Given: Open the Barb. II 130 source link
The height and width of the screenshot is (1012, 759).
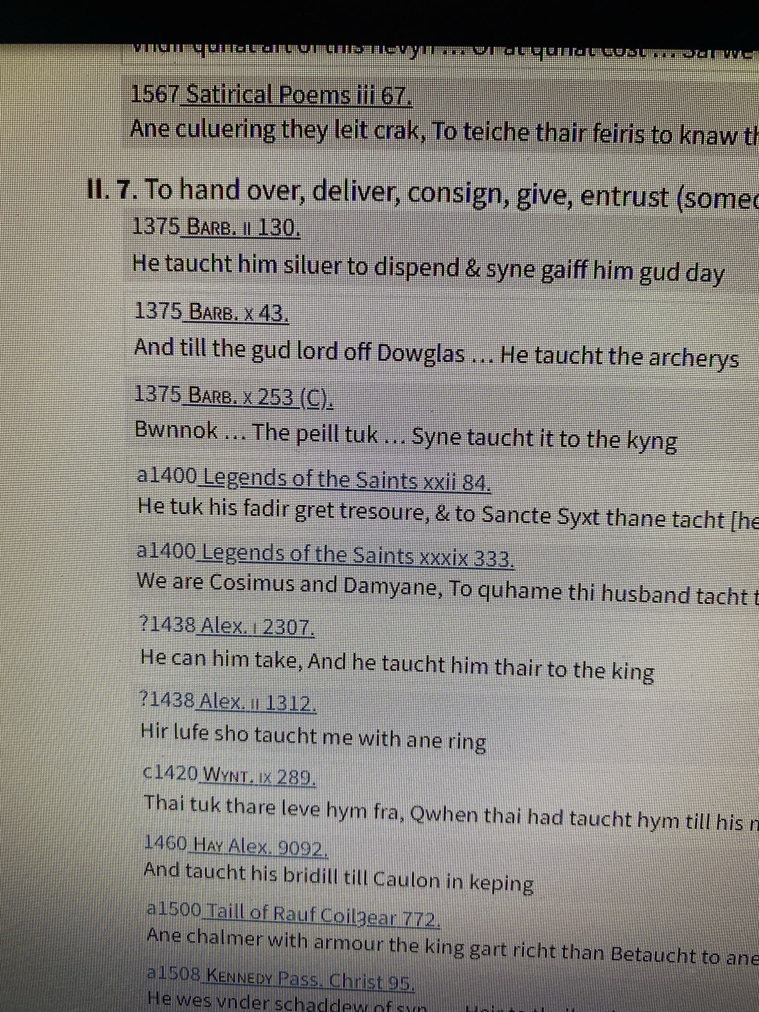Looking at the screenshot, I should point(243,228).
